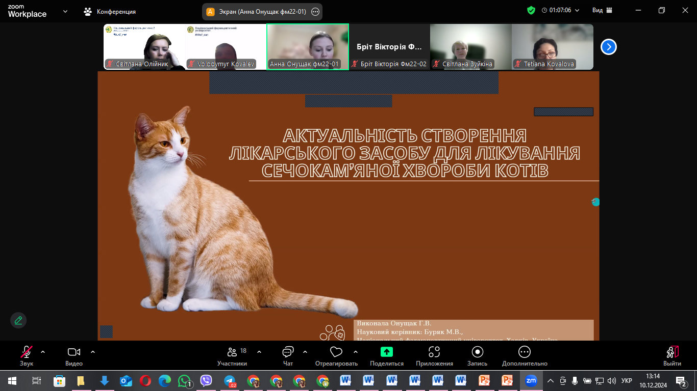The width and height of the screenshot is (697, 391).
Task: Open the Windows notification center icon
Action: (x=681, y=381)
